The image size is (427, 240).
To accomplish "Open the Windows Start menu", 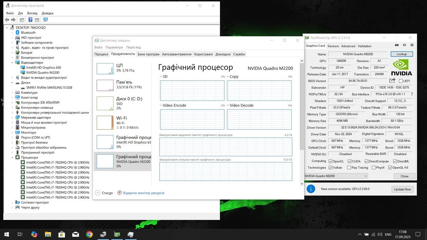I will pyautogui.click(x=6, y=234).
